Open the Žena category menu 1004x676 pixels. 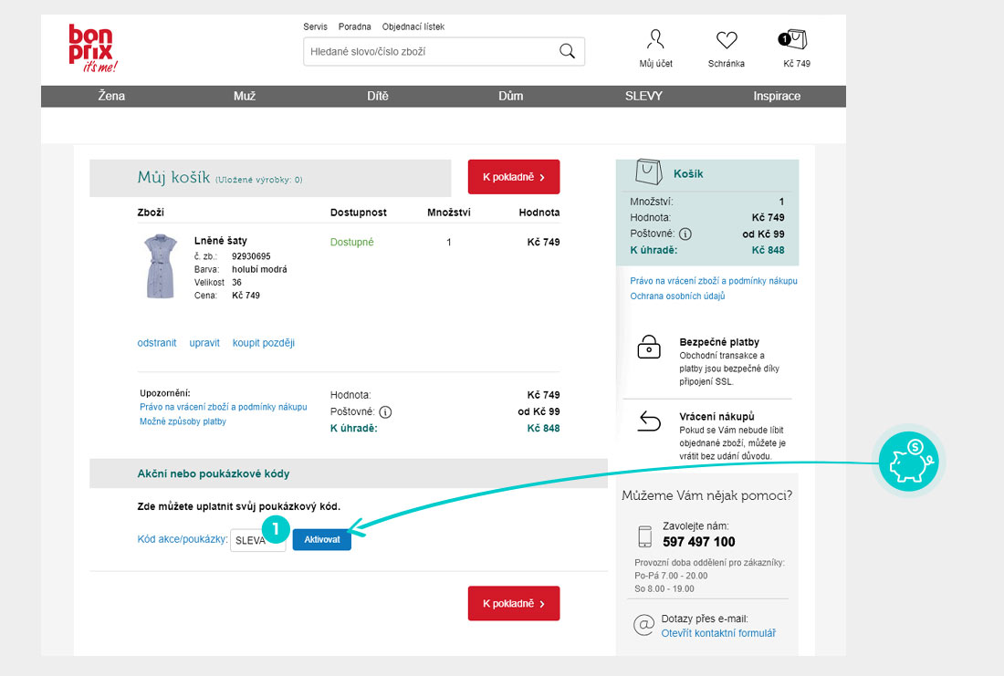click(111, 96)
